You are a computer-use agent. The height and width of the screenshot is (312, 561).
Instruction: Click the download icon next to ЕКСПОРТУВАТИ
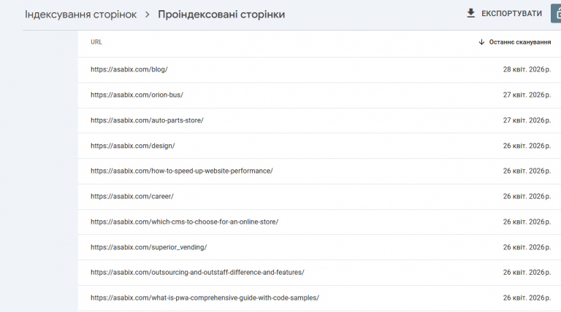pyautogui.click(x=471, y=13)
